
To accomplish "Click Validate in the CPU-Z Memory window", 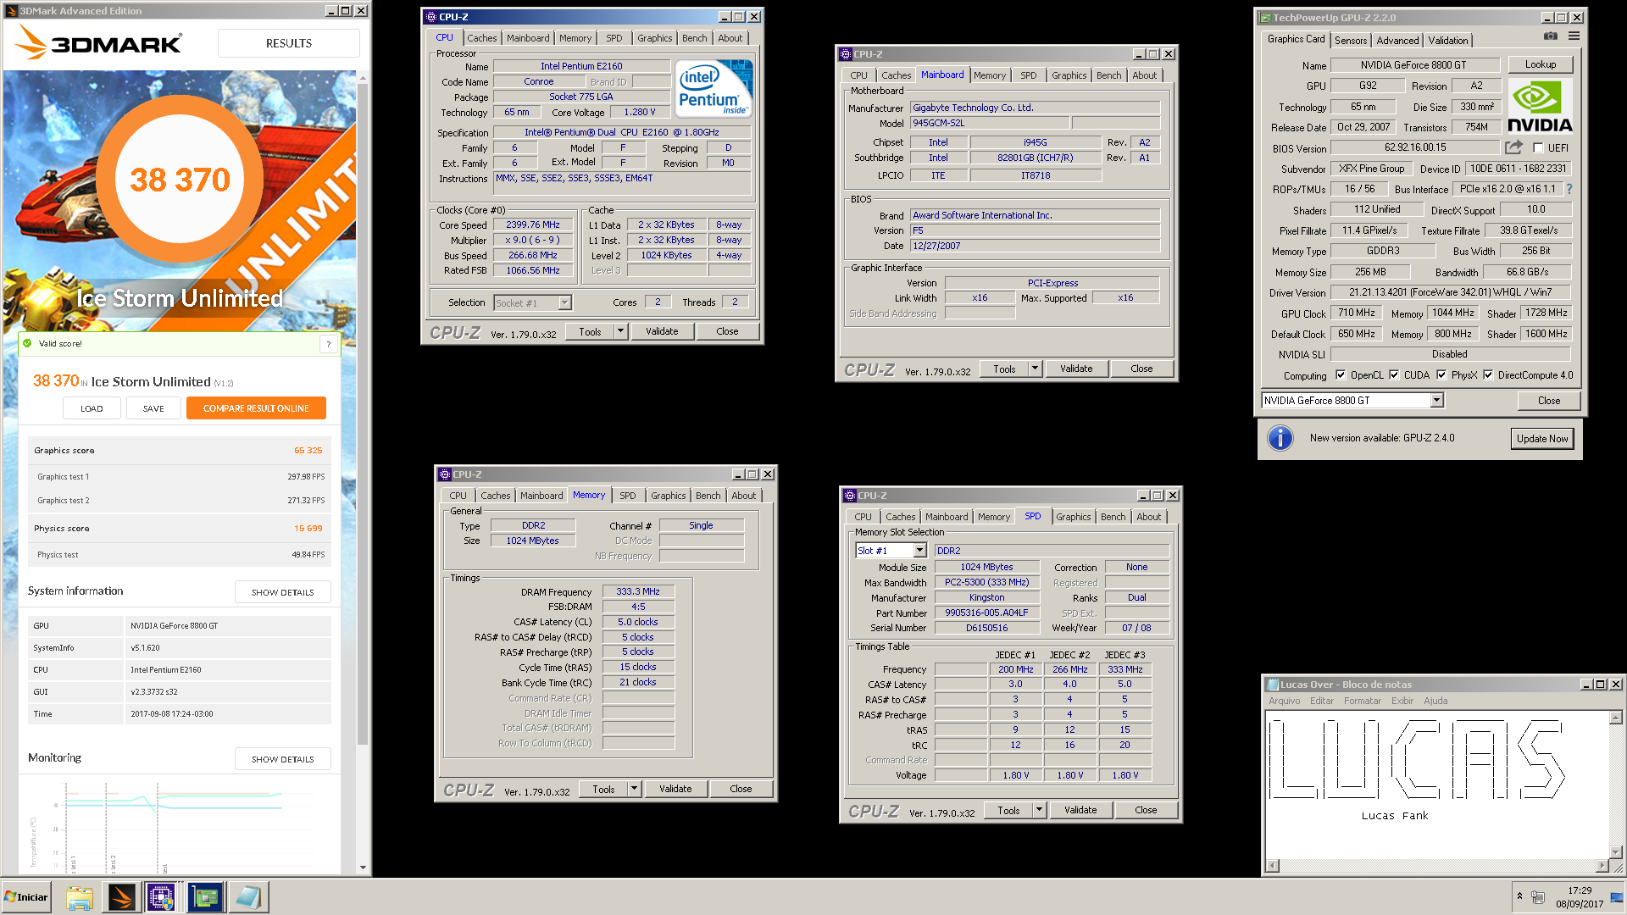I will click(675, 789).
